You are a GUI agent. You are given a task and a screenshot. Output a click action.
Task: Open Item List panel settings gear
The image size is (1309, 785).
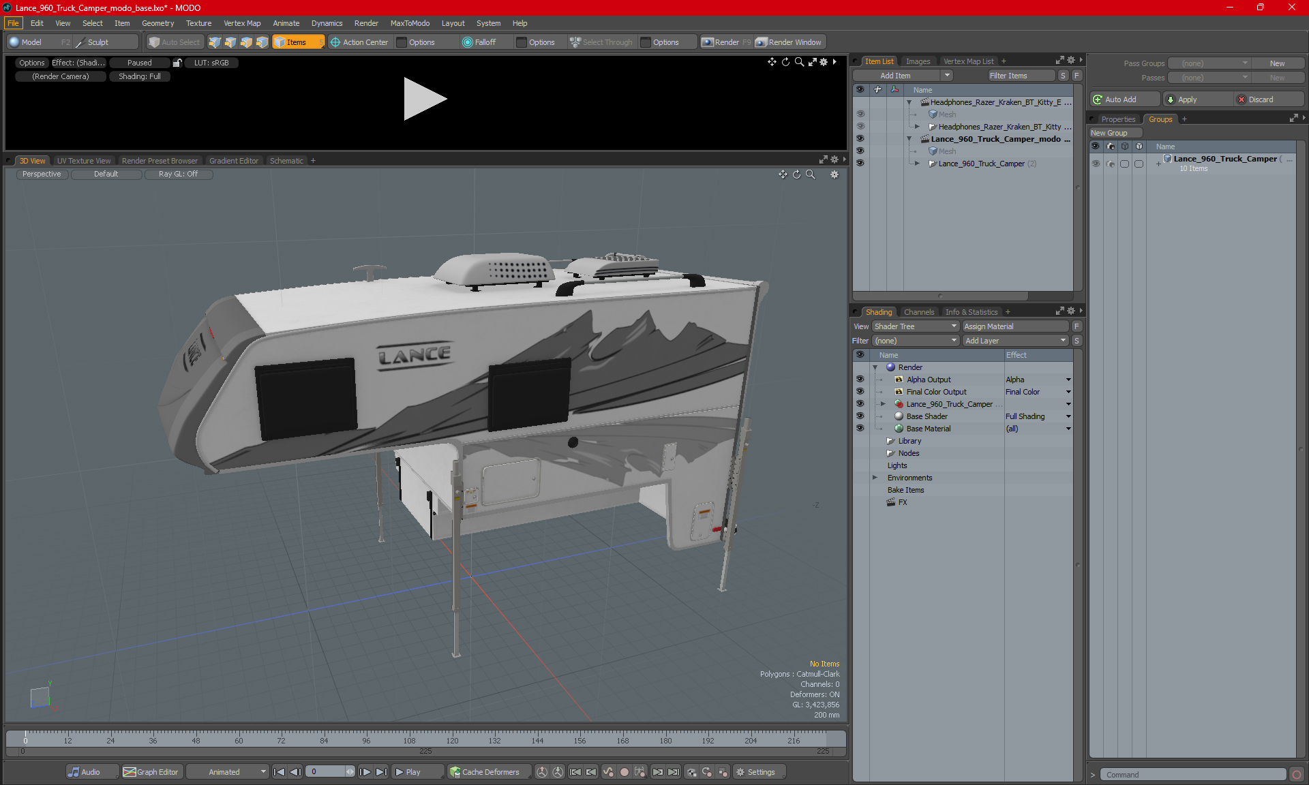(1071, 61)
